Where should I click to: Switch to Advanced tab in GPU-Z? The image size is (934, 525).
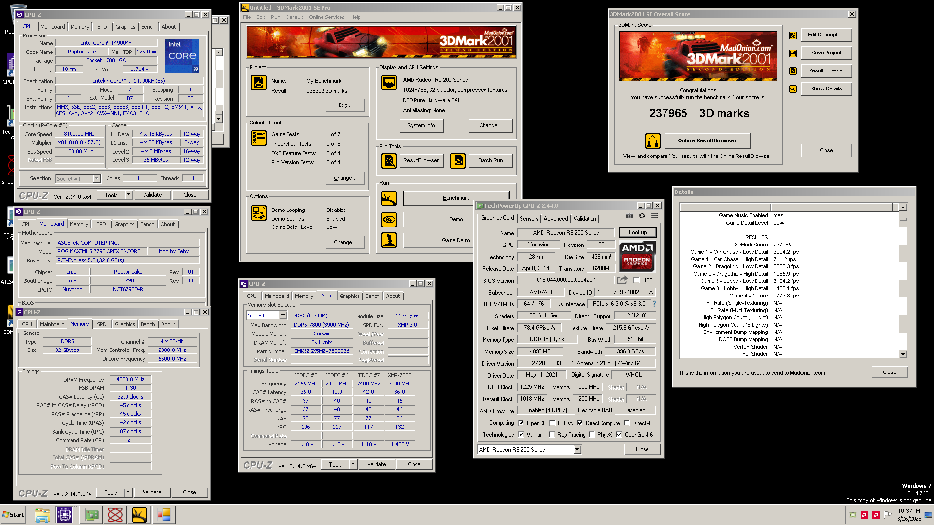pyautogui.click(x=556, y=219)
